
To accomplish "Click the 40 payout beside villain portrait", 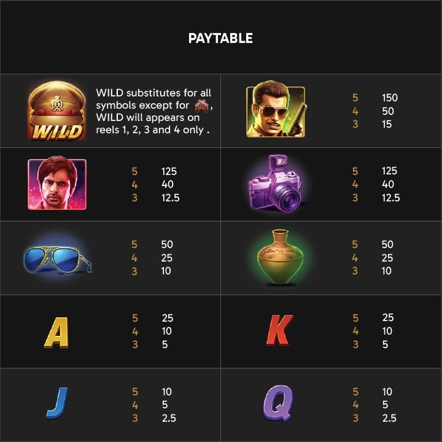I will 167,184.
